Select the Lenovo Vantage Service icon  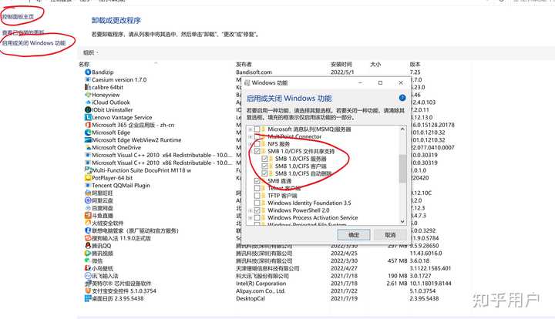(x=88, y=117)
